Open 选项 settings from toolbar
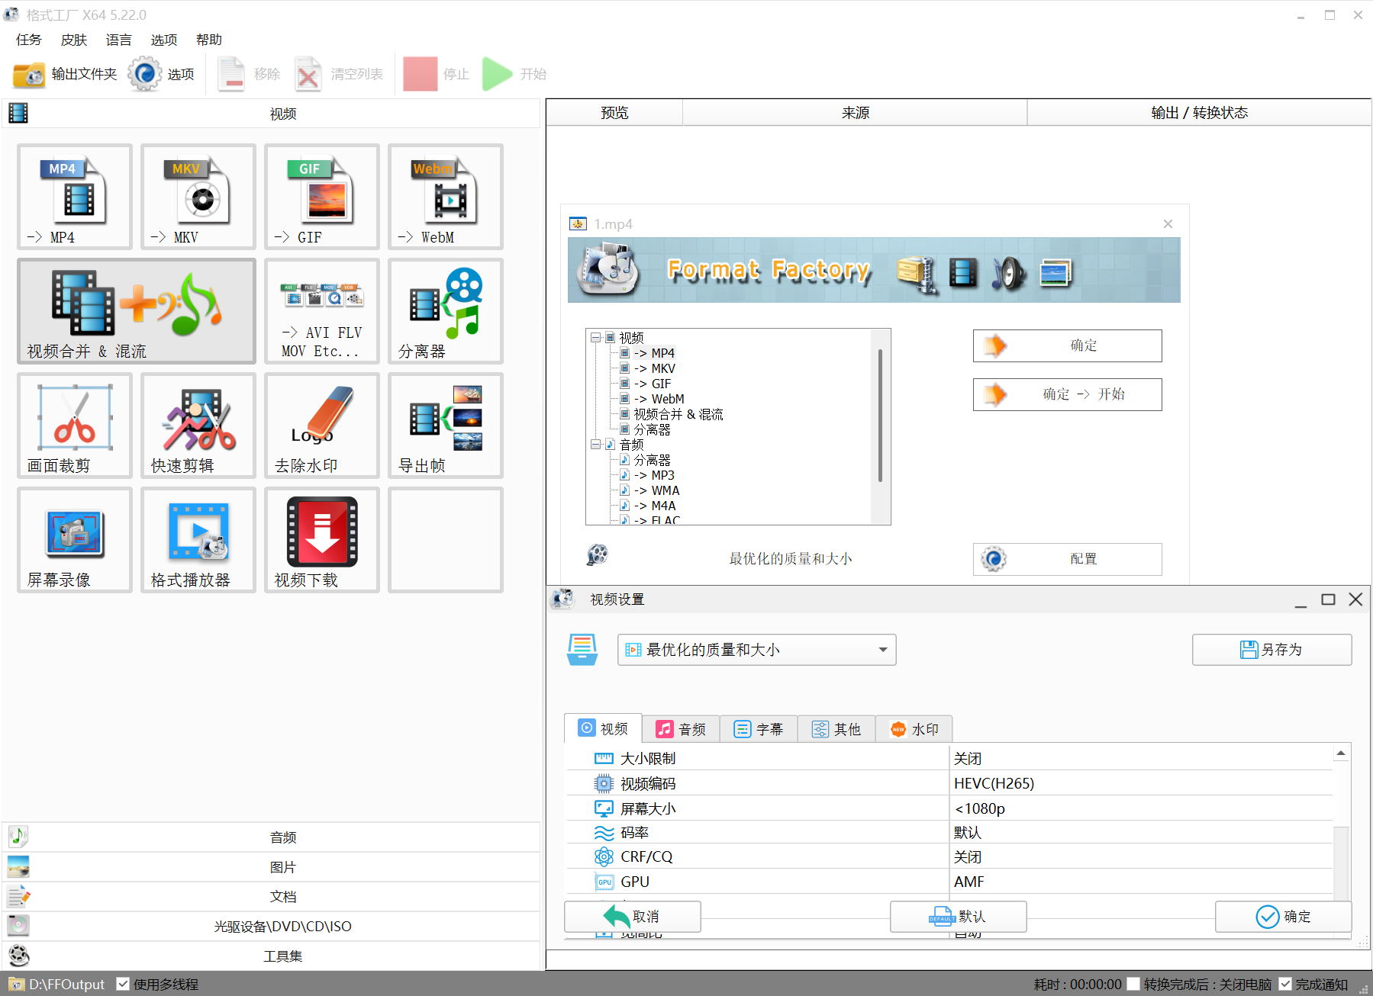1373x996 pixels. (161, 74)
